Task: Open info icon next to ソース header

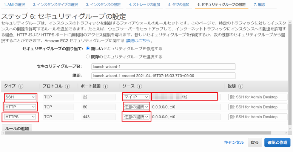Action: [x=139, y=86]
